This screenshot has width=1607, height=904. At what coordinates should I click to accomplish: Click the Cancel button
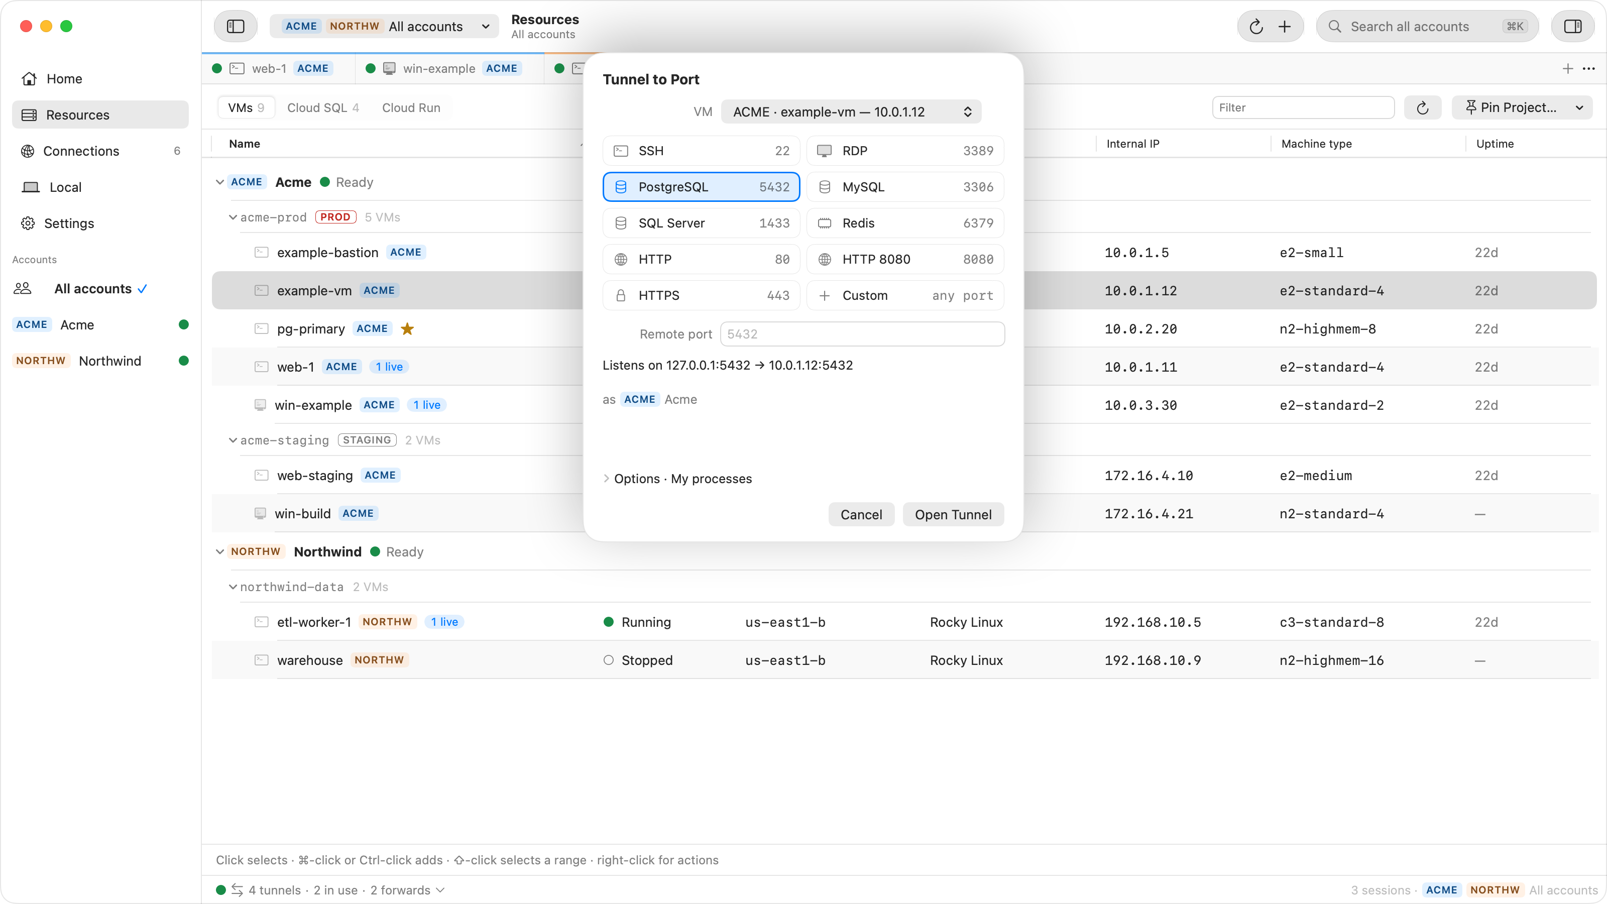coord(861,515)
